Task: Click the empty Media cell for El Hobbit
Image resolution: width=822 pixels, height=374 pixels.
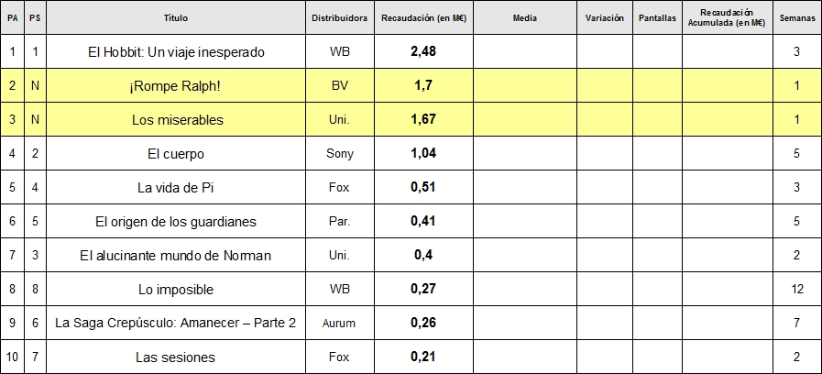Action: 525,52
